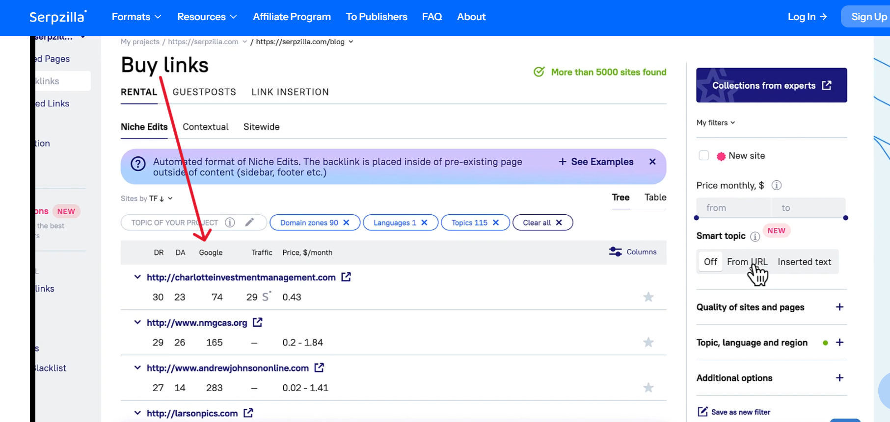Open the FAQ page

click(432, 17)
